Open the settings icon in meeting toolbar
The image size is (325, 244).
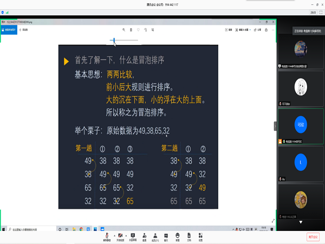tap(200, 236)
